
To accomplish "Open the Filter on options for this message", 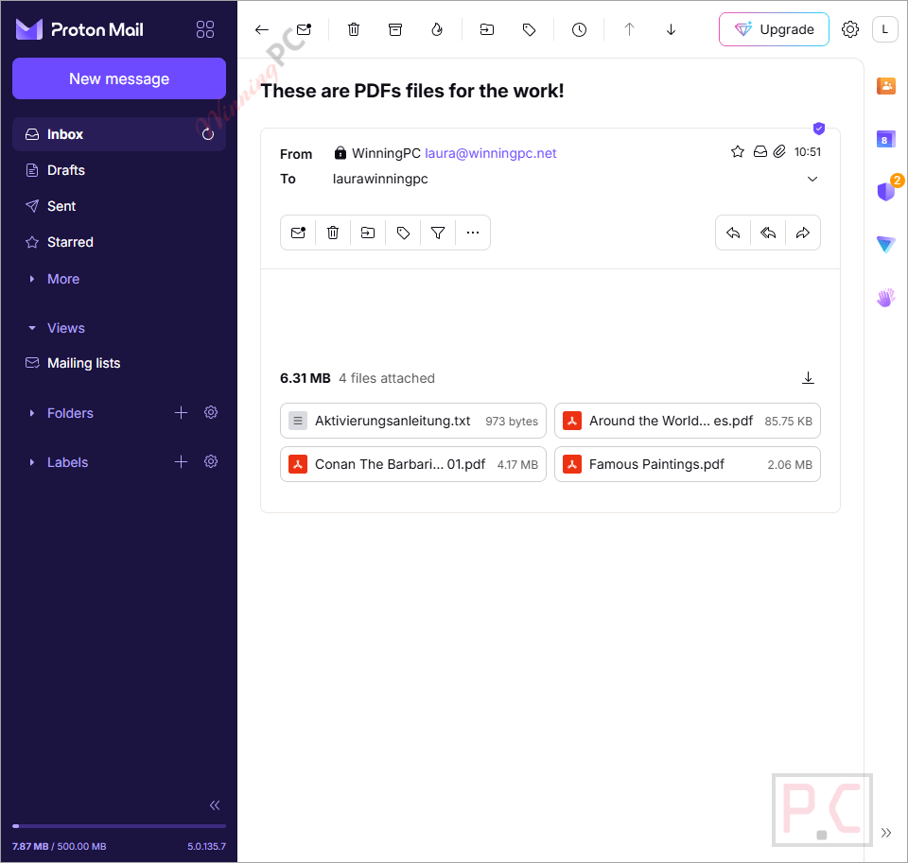I will (x=438, y=233).
